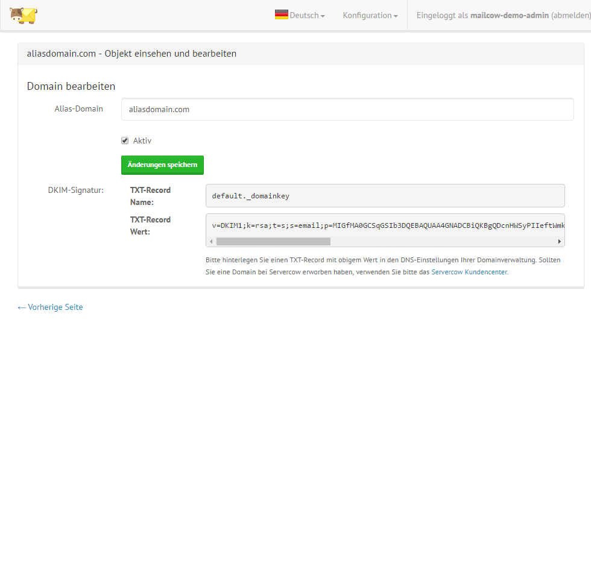591x580 pixels.
Task: Expand the Konfiguration menu
Action: tap(370, 16)
